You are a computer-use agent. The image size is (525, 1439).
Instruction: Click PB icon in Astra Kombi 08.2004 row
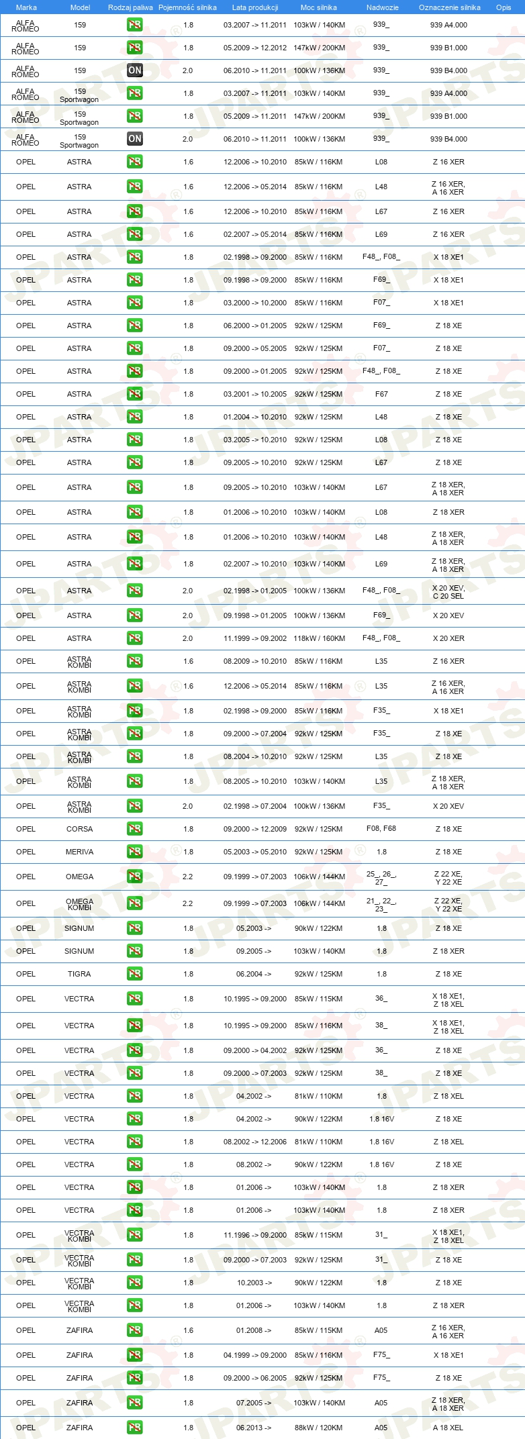pos(135,756)
